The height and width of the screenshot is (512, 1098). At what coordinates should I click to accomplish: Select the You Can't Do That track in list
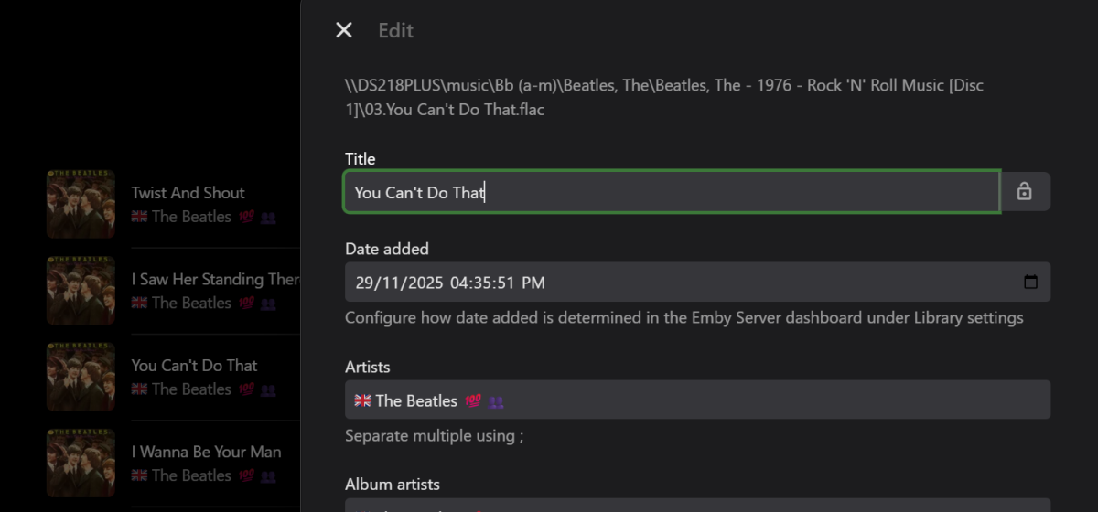click(x=194, y=366)
